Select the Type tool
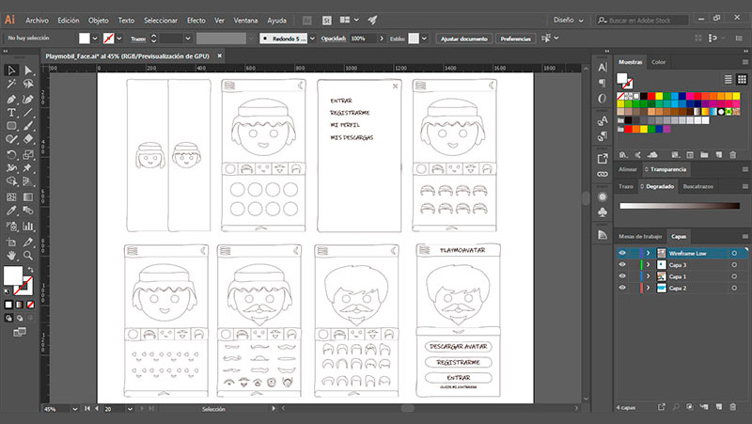Image resolution: width=752 pixels, height=424 pixels. click(x=11, y=112)
